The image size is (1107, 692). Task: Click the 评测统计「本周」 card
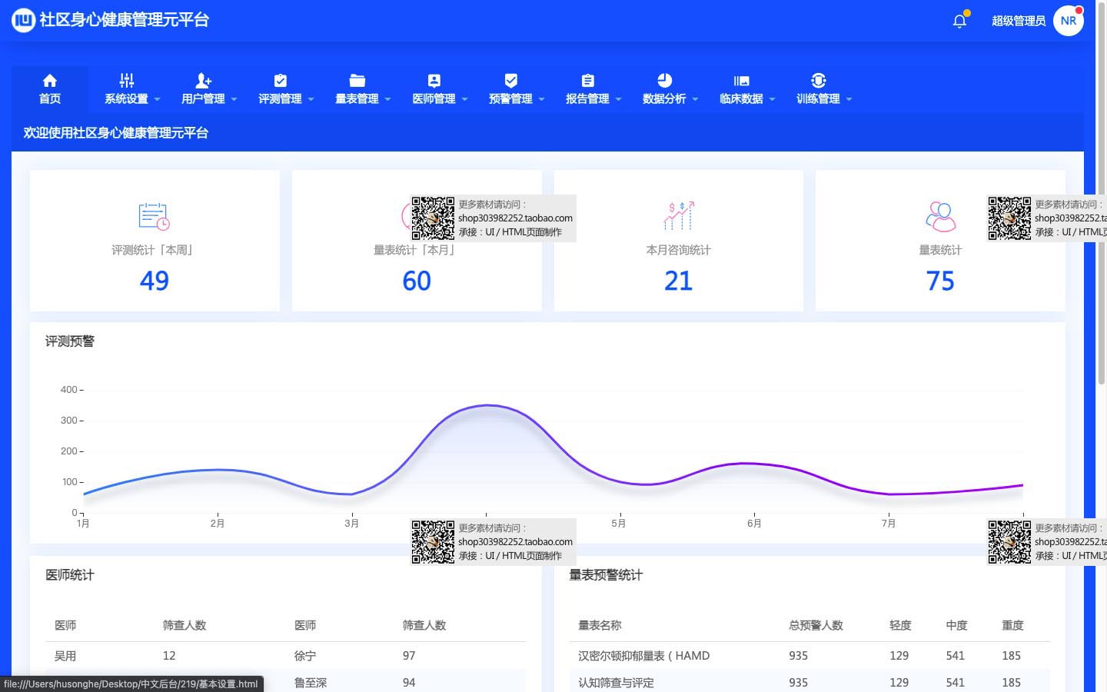point(155,241)
